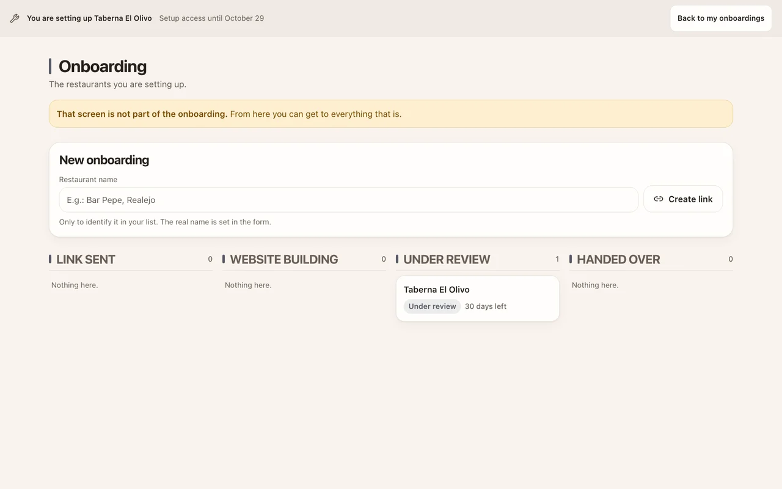Click the LINK SENT column heading

86,259
